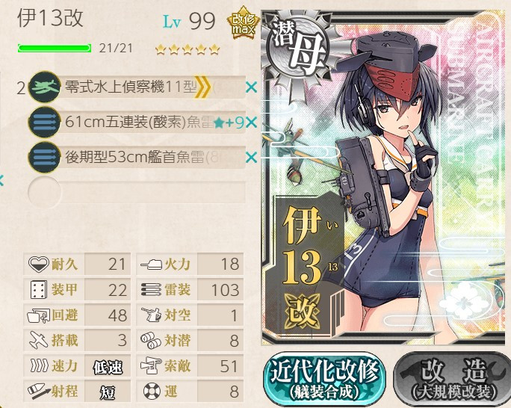Viewport: 511px width, 408px height.
Task: Remove 61cm五連装(酸素)魚雷 with its X
Action: click(251, 123)
